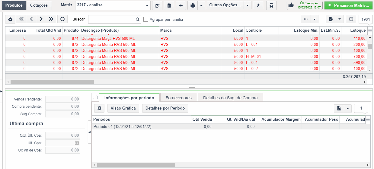Go to first page double-left arrow
The image size is (374, 169).
(x=21, y=19)
